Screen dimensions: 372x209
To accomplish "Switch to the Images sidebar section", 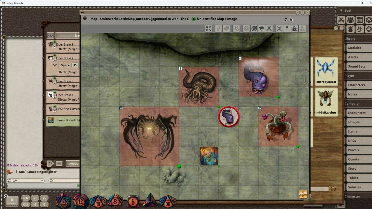I will (354, 122).
